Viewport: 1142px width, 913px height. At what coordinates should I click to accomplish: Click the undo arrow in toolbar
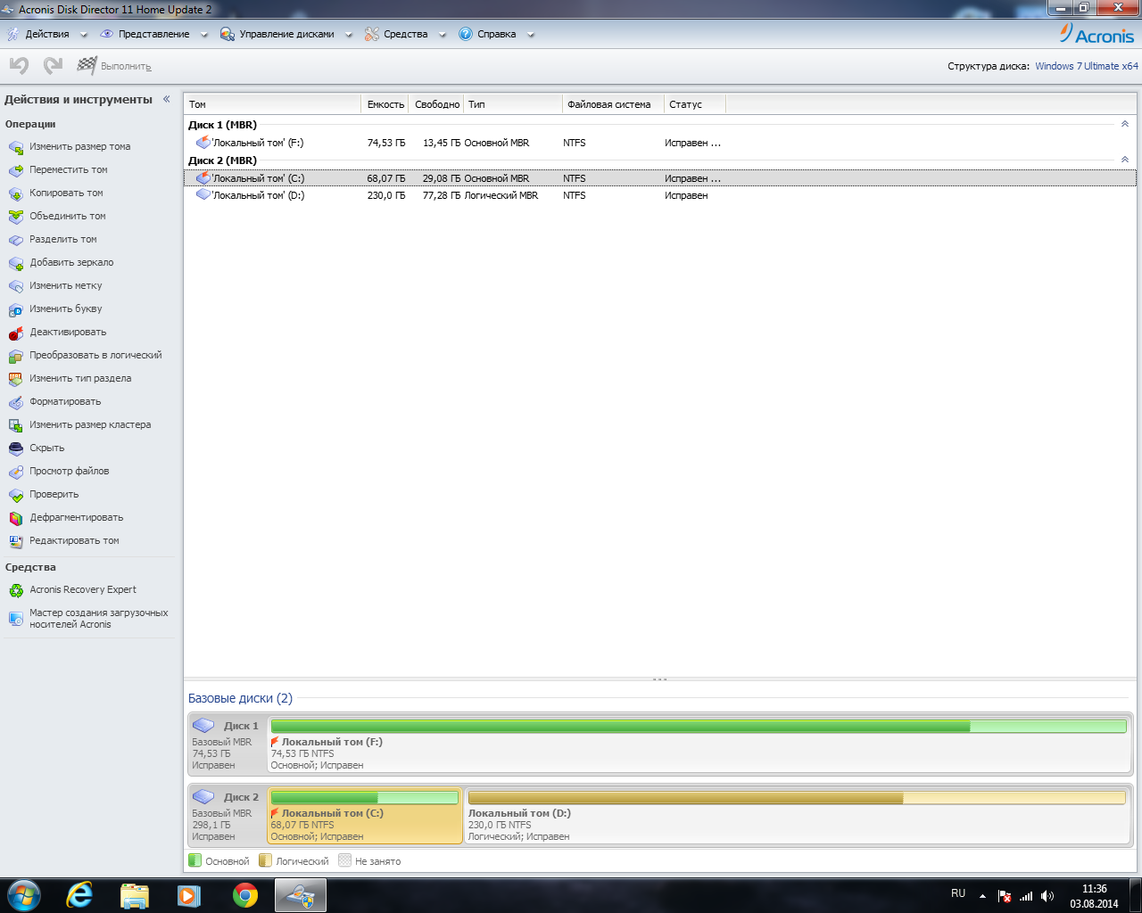(19, 65)
